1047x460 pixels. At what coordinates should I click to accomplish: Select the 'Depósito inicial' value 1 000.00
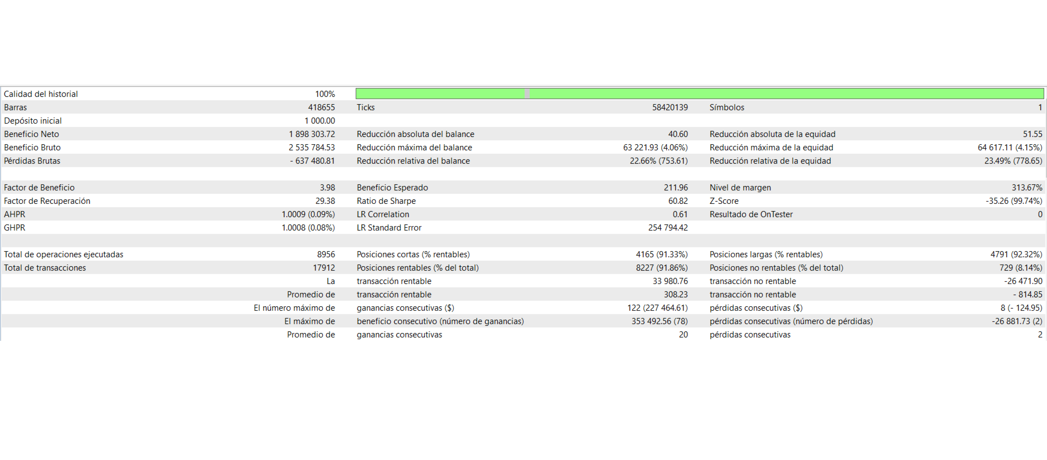point(320,121)
